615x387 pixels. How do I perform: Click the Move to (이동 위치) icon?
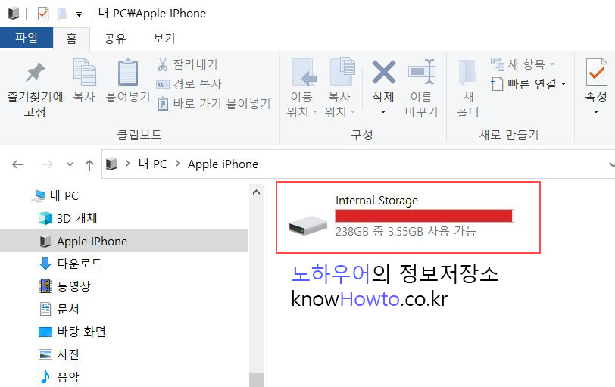click(304, 72)
